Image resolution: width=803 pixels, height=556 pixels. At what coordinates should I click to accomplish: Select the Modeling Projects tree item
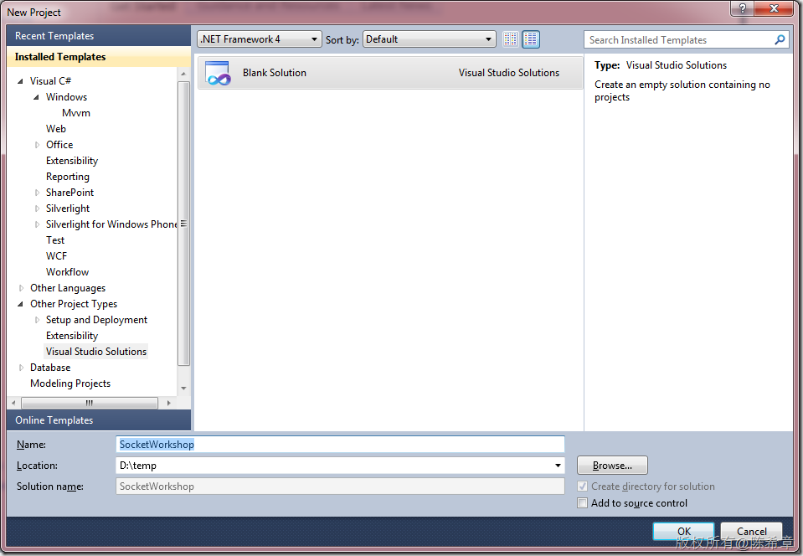coord(70,384)
